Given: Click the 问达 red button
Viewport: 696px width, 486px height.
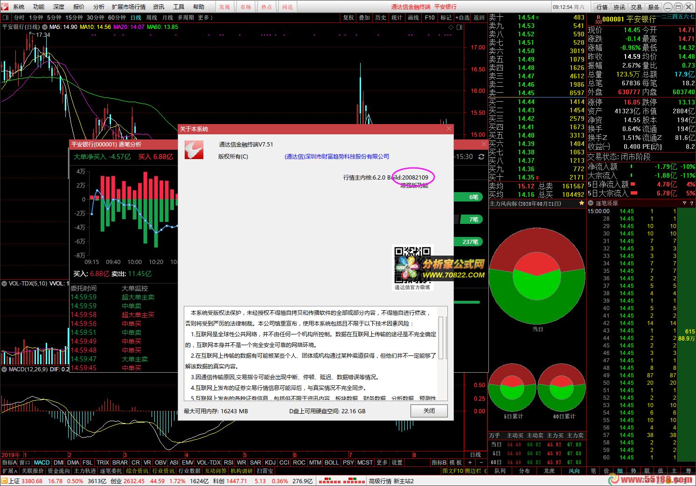Looking at the screenshot, I should [288, 7].
